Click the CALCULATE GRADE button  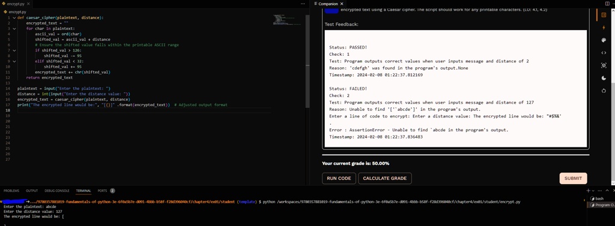coord(385,178)
